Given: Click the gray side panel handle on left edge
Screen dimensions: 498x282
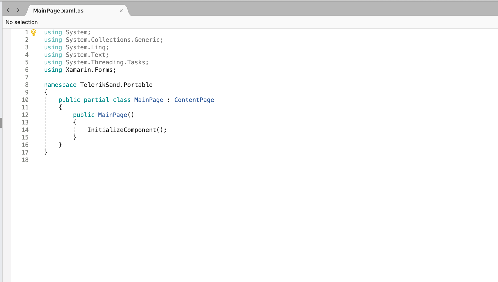Looking at the screenshot, I should pyautogui.click(x=1, y=123).
